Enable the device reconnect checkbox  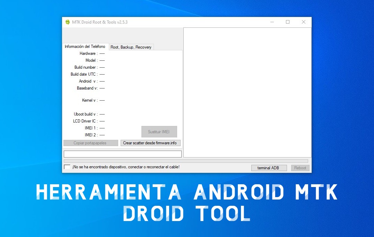click(x=67, y=167)
